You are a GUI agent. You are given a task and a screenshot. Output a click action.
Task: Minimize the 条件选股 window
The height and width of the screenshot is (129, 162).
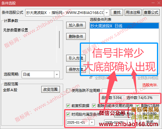pos(153,3)
